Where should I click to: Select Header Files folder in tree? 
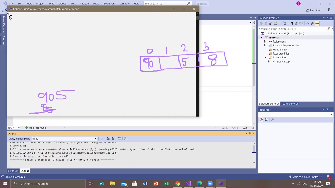280,50
